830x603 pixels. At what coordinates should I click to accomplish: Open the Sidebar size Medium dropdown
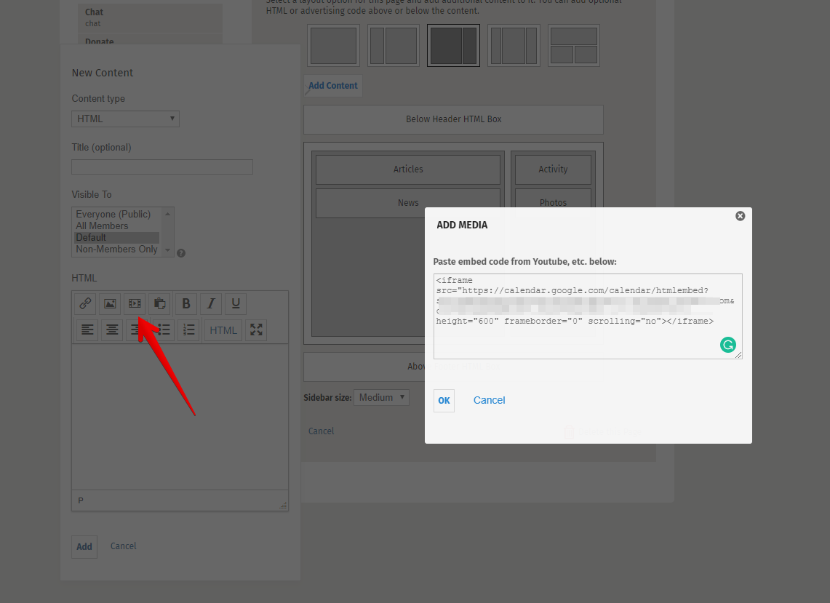point(381,398)
